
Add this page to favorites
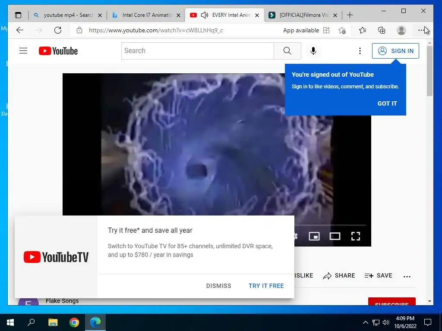(342, 30)
